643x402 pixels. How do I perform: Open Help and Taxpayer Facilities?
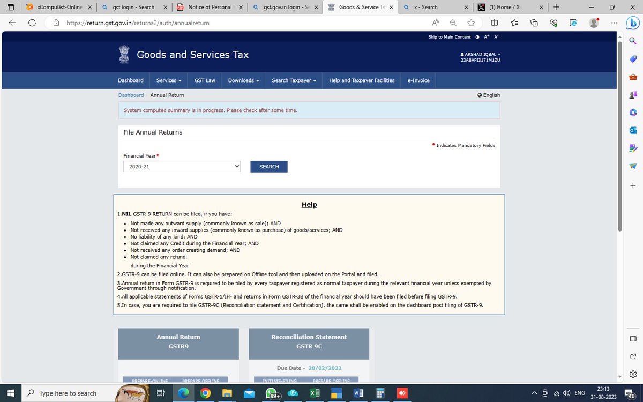[x=362, y=80]
